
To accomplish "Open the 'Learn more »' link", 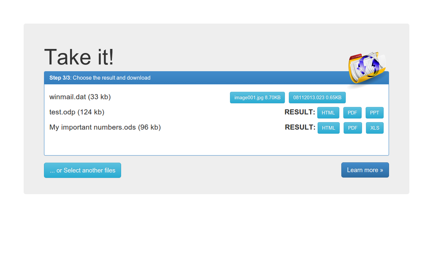I will (x=365, y=170).
